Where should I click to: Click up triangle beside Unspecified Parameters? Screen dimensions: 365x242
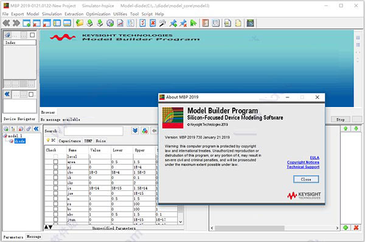[x=46, y=227]
